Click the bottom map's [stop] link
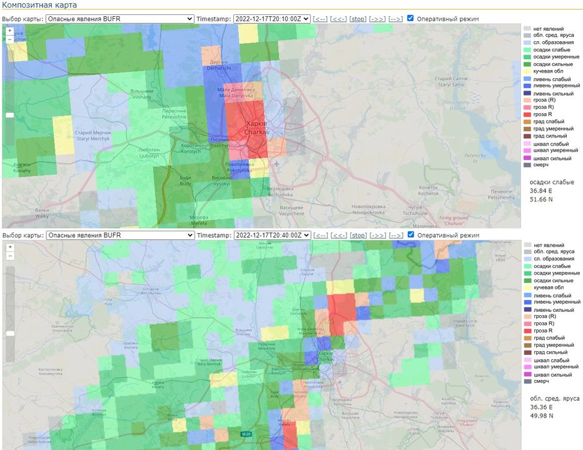The width and height of the screenshot is (583, 450). 358,235
